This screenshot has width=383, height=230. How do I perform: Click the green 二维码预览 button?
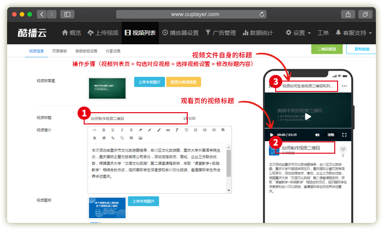[327, 49]
